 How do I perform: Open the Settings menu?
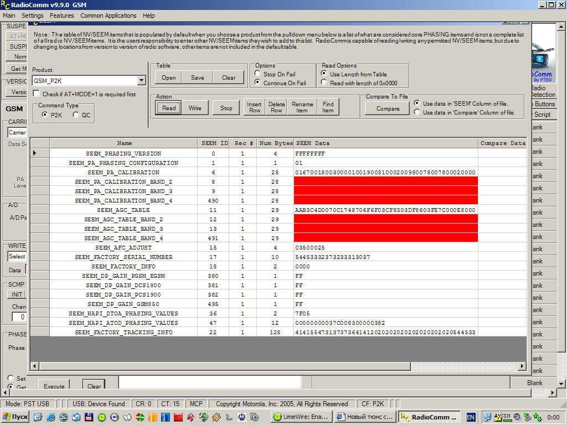point(32,15)
